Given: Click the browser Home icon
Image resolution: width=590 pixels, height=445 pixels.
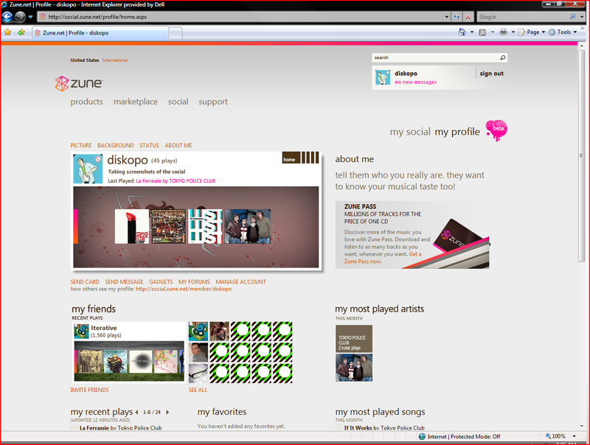Looking at the screenshot, I should coord(462,32).
